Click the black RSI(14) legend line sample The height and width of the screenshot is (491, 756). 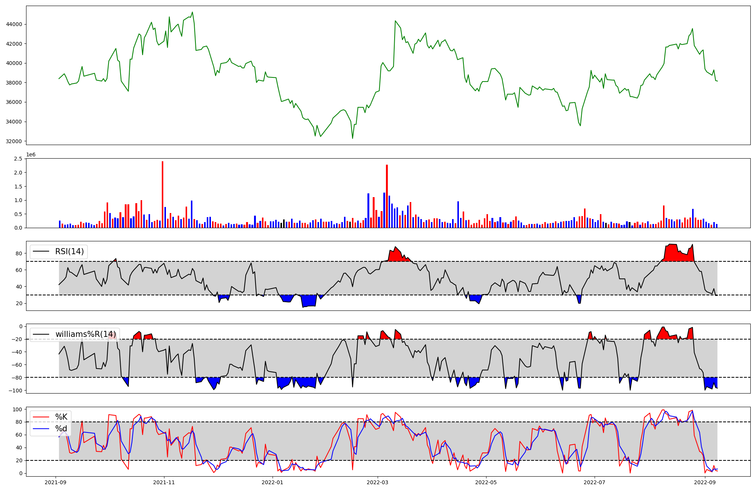[41, 252]
